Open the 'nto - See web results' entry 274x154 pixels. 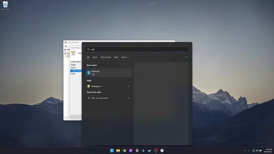pos(109,98)
